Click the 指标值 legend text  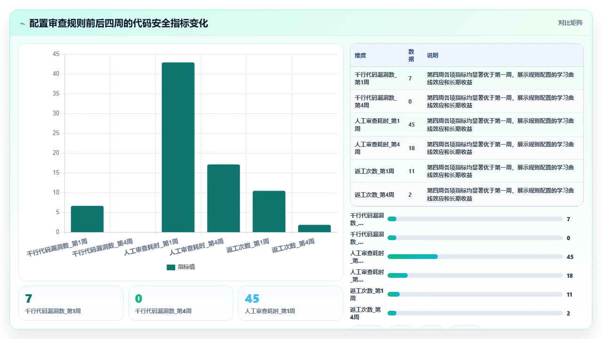click(186, 267)
